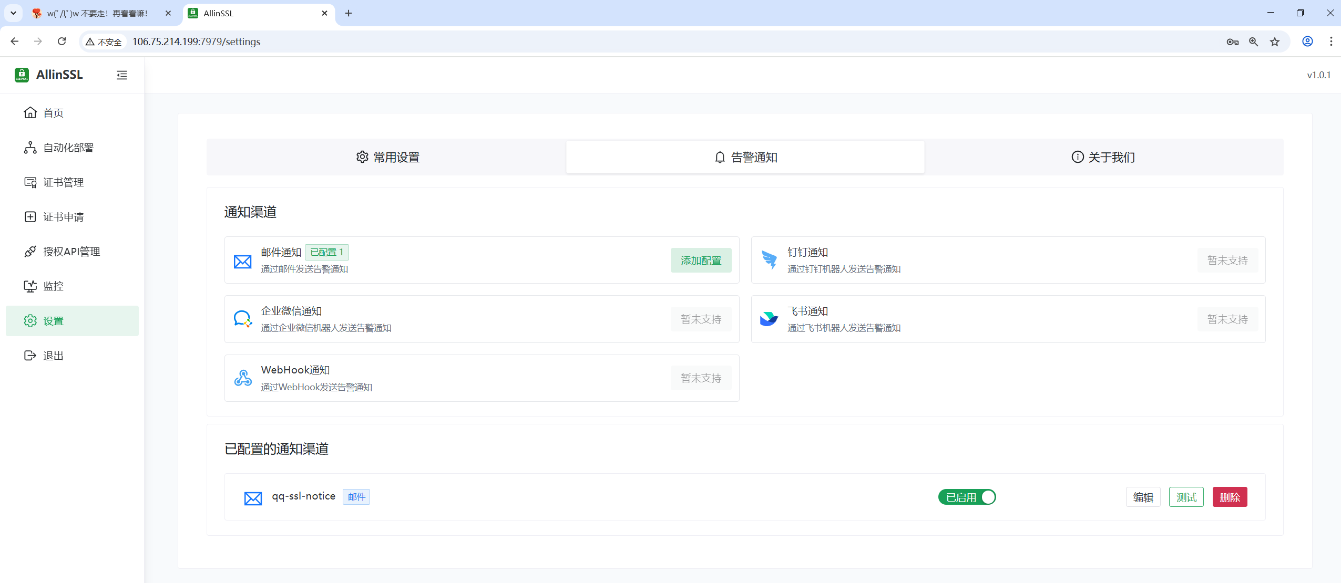Open 证书申请 in the sidebar
The image size is (1341, 583).
tap(72, 217)
